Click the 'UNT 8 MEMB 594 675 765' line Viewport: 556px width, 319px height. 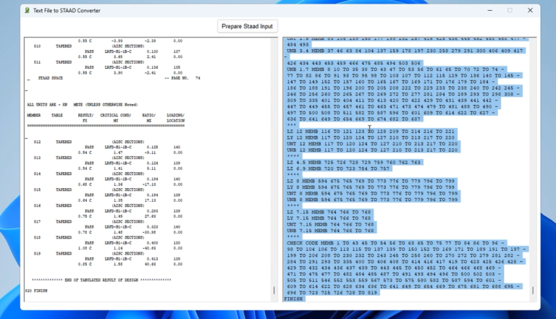coord(372,194)
